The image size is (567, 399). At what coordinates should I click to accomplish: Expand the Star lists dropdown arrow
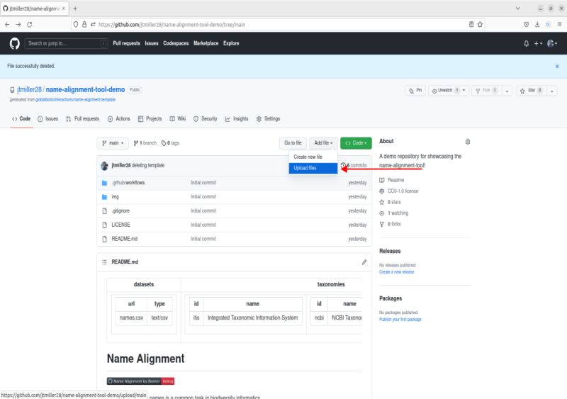(552, 91)
